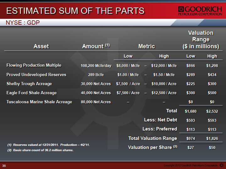This screenshot has width=226, height=169.
Task: Select the $1,298 high valuation value
Action: point(212,66)
